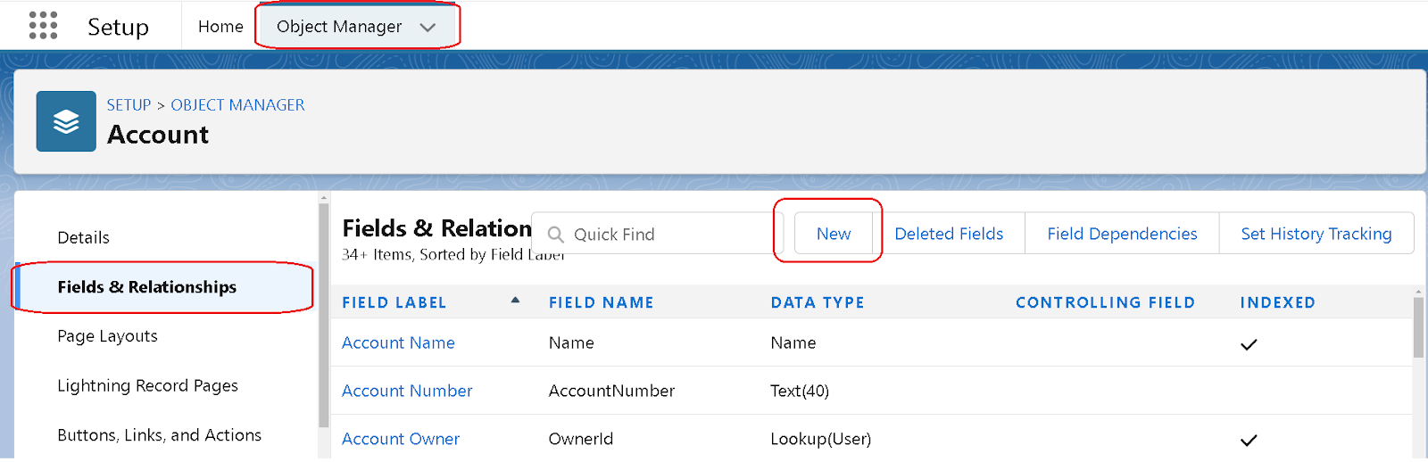This screenshot has width=1428, height=462.
Task: Open Buttons, Links, and Actions
Action: pos(159,435)
